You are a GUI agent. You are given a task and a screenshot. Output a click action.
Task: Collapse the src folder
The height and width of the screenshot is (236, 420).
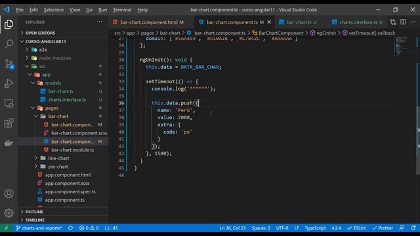pos(63,66)
